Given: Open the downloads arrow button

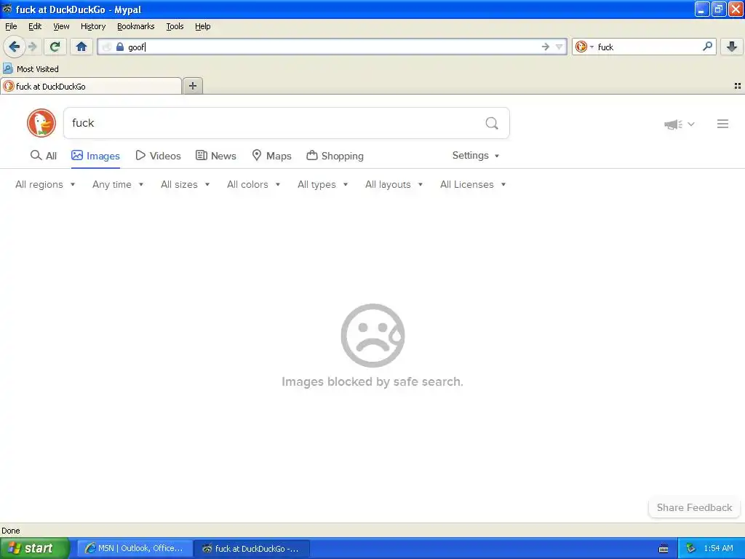Looking at the screenshot, I should coord(732,47).
